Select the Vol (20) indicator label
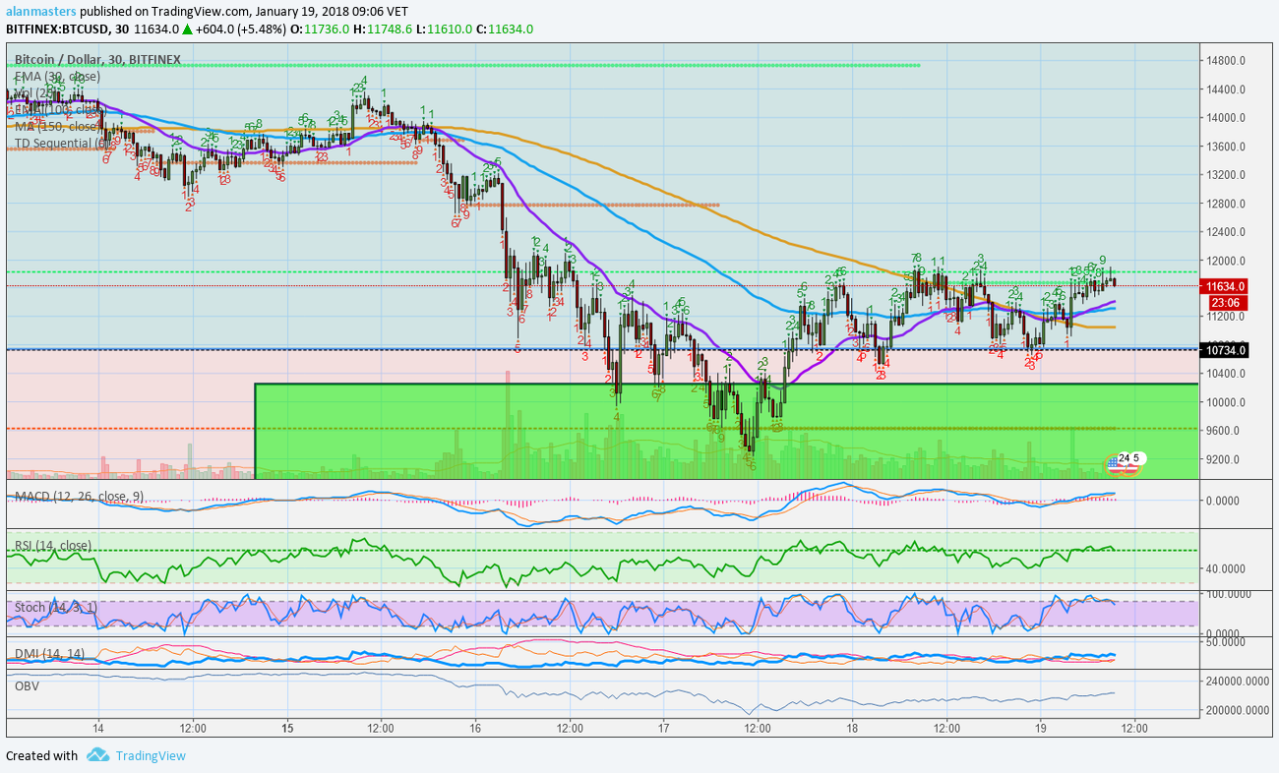1279x773 pixels. [x=35, y=92]
